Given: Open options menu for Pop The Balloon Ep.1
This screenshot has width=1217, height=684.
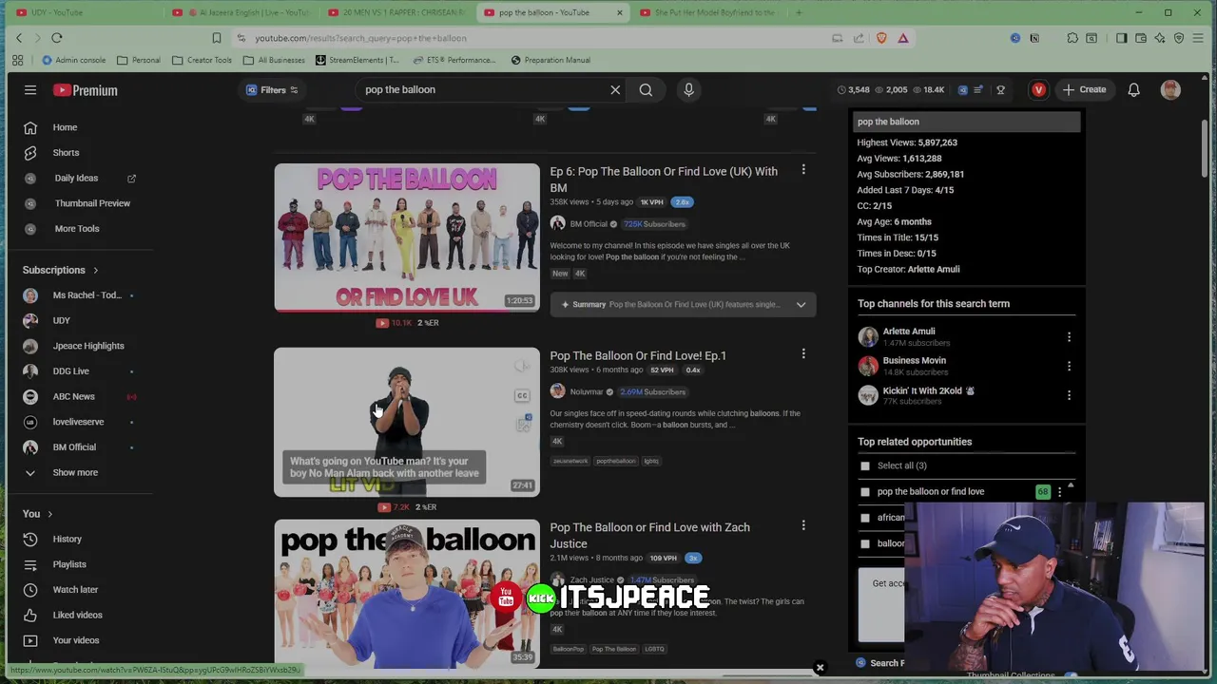Looking at the screenshot, I should [x=803, y=354].
